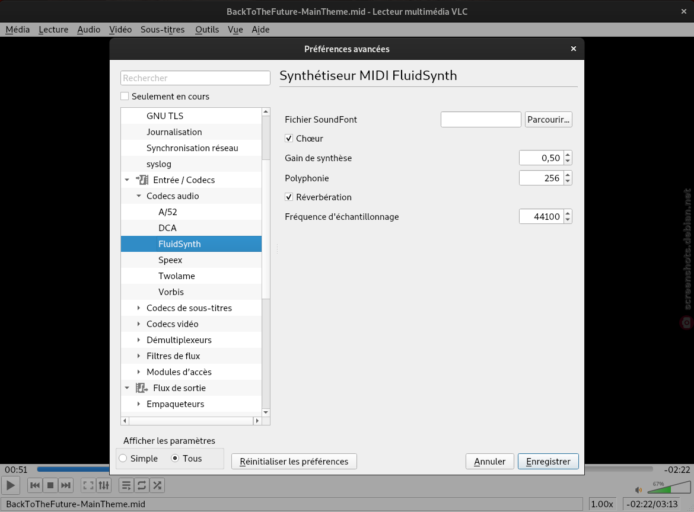
Task: Show the playlist icon in the control bar
Action: [x=126, y=485]
